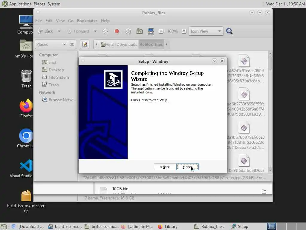This screenshot has height=230, width=306.
Task: Click the path bar right scroll arrow
Action: coord(166,44)
